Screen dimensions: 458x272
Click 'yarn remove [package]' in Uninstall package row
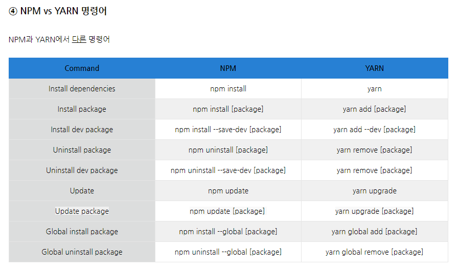click(x=375, y=150)
